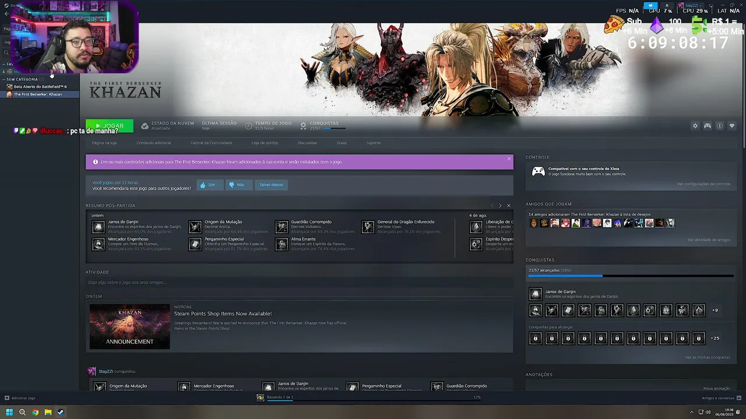Close the Resumo Pós-Partida panel
Screen dimensions: 746x419
508,205
